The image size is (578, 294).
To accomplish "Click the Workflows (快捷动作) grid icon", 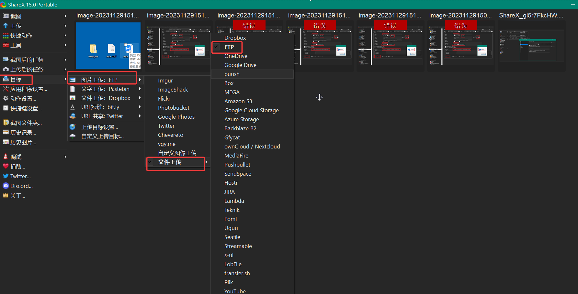I will pos(6,35).
